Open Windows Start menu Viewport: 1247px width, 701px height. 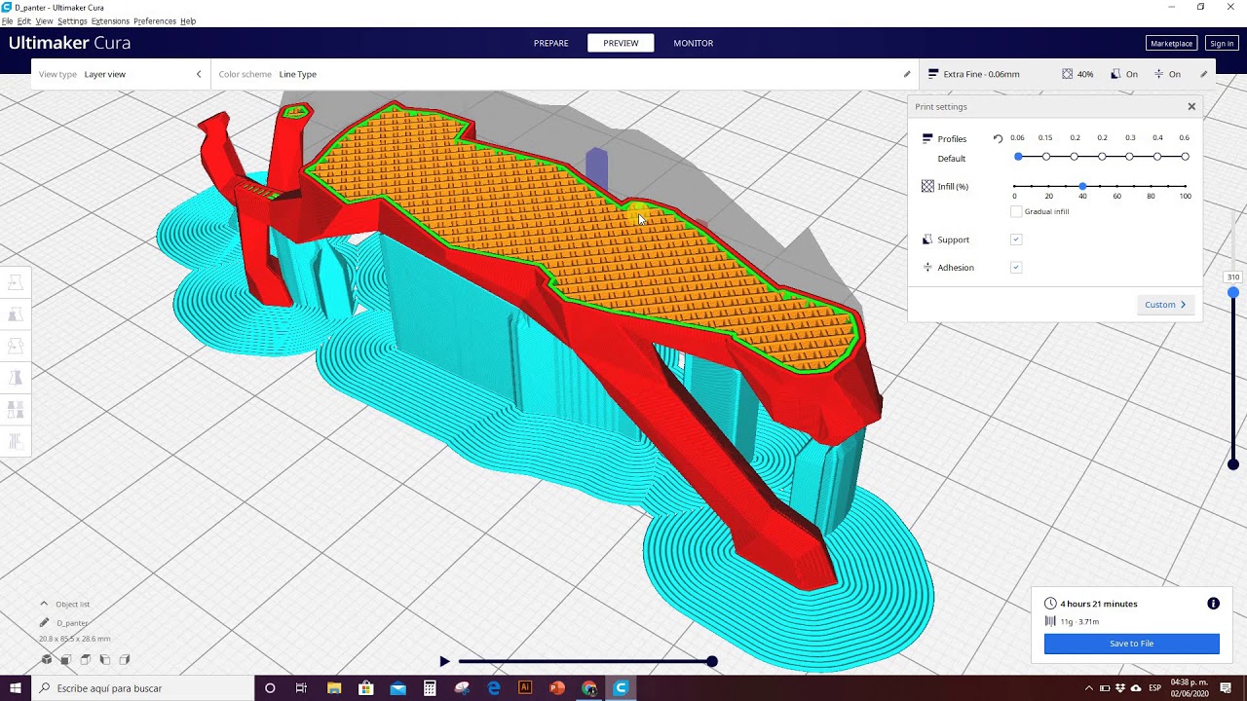click(15, 688)
